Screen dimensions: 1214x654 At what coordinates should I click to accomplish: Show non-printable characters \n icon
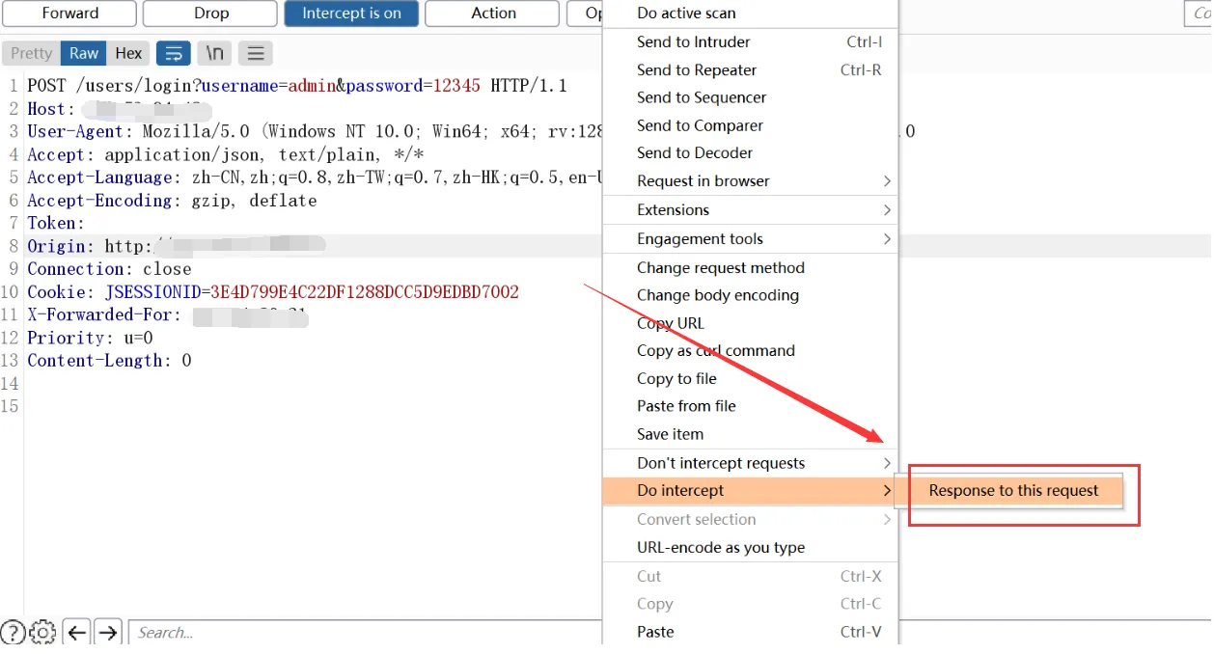coord(215,53)
